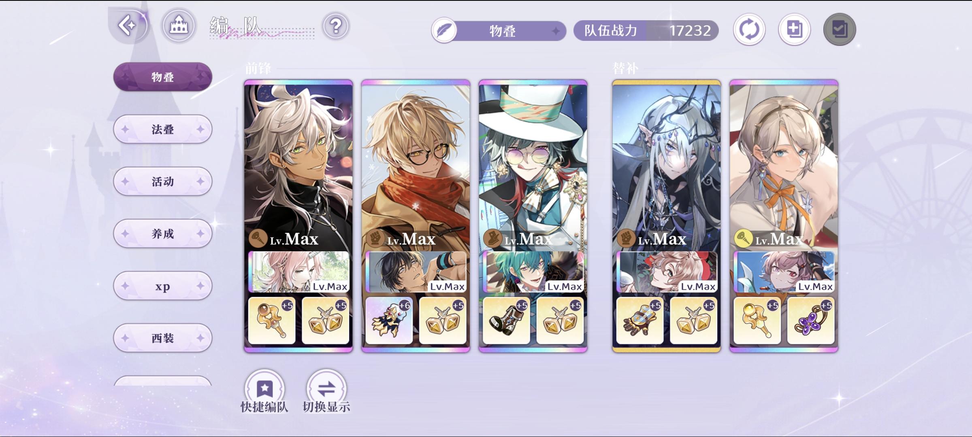Open the castle home icon

click(179, 26)
